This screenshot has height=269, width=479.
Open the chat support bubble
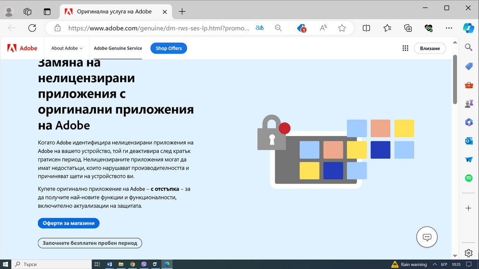[427, 237]
